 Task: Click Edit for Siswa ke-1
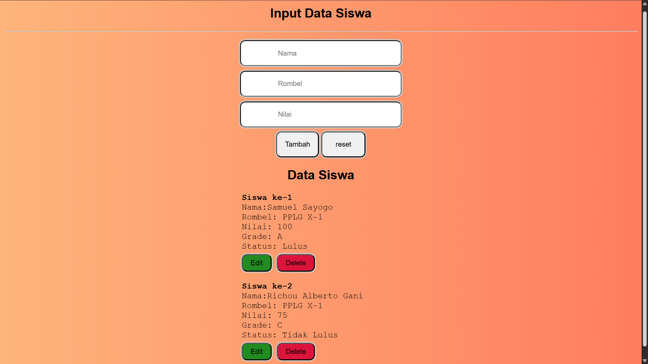coord(256,263)
